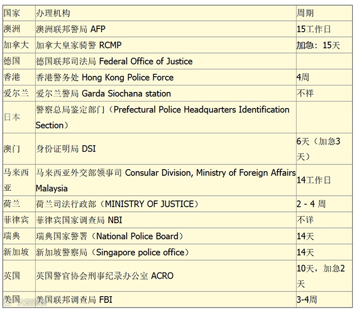
Task: Select the 香港 country cell
Action: point(19,77)
